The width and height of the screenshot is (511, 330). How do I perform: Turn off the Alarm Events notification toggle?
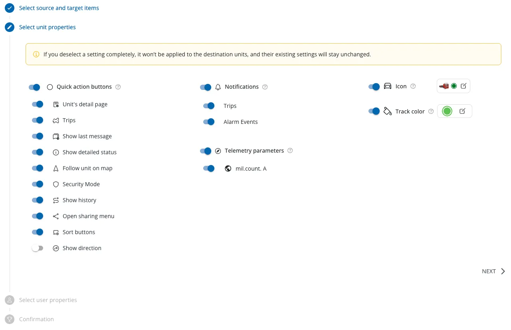click(209, 122)
